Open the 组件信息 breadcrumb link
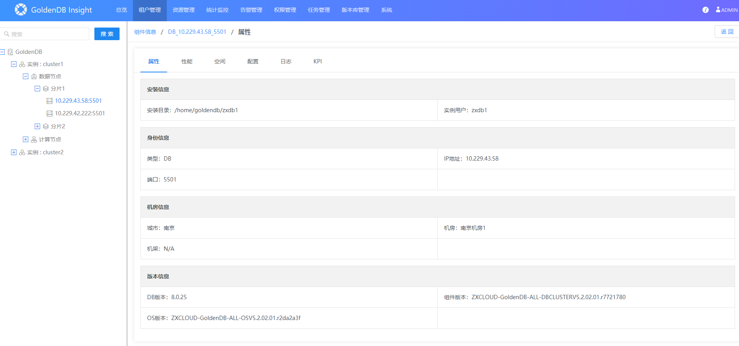 point(145,32)
